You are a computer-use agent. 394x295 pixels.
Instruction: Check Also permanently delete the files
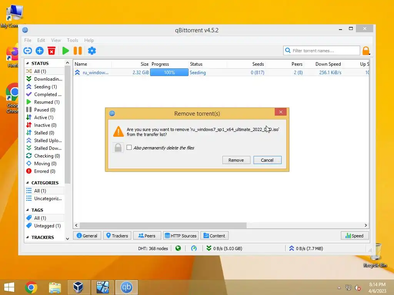point(129,147)
